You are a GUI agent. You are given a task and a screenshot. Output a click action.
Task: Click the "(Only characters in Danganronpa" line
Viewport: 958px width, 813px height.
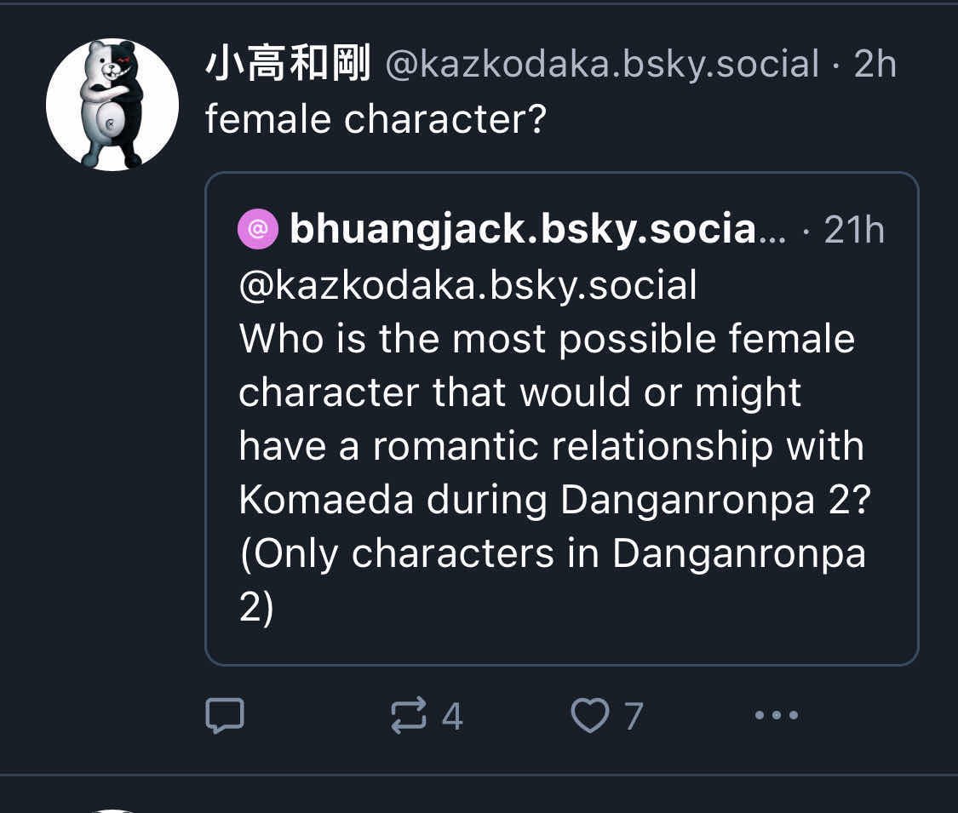click(x=552, y=554)
